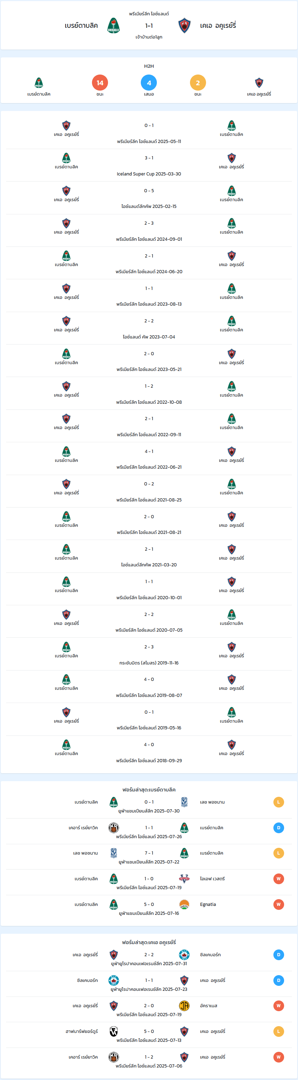The height and width of the screenshot is (1080, 298).
Task: Click the Breidablik crest in the match header
Action: 114,26
